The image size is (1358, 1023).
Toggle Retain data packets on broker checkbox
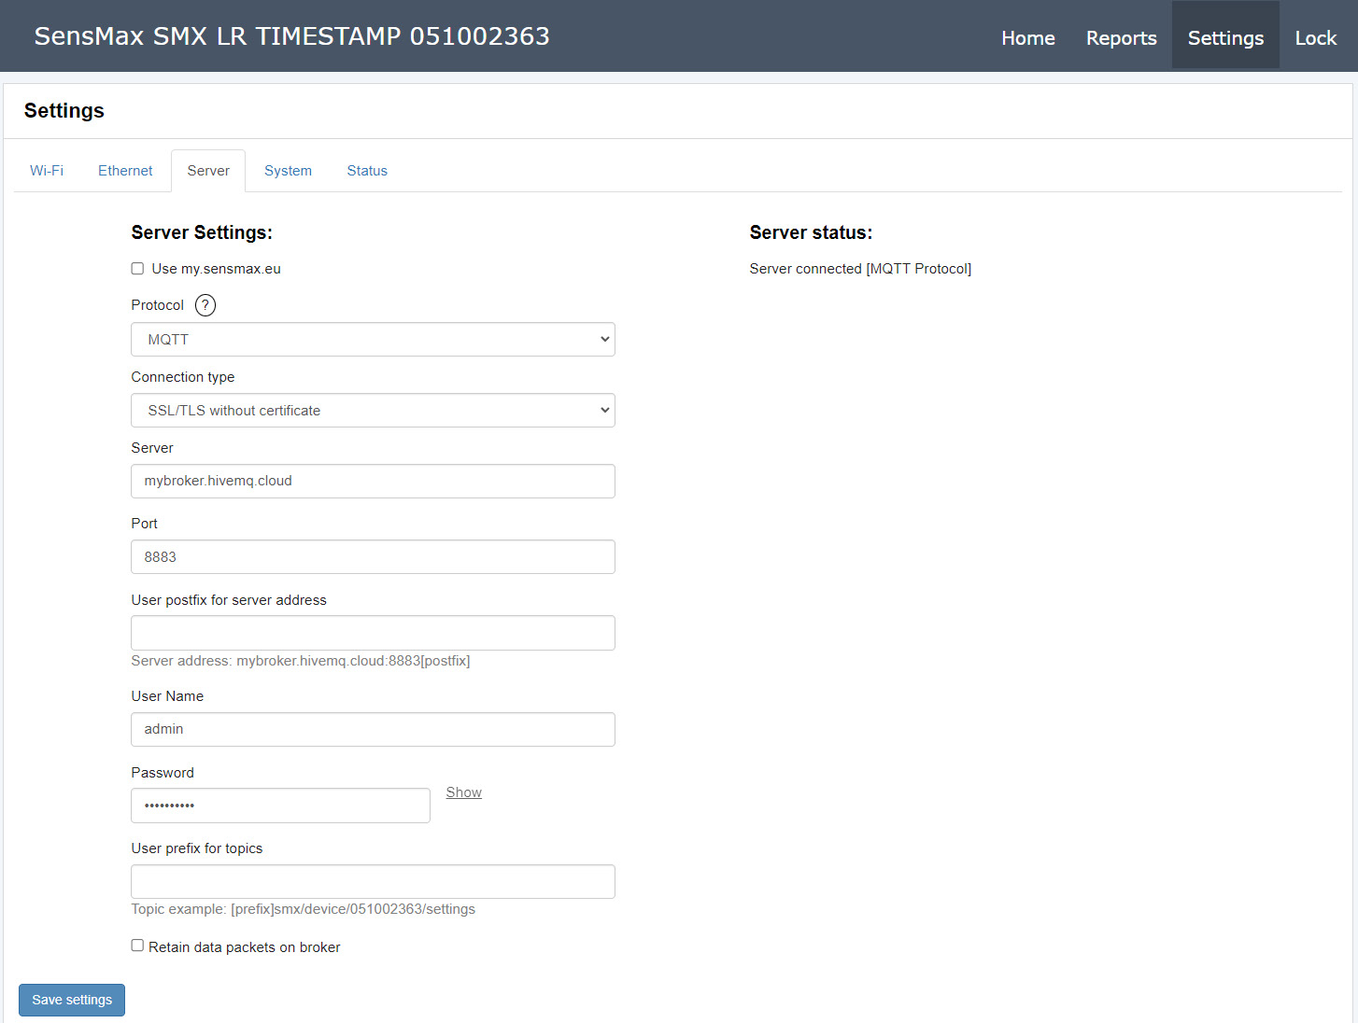[137, 946]
